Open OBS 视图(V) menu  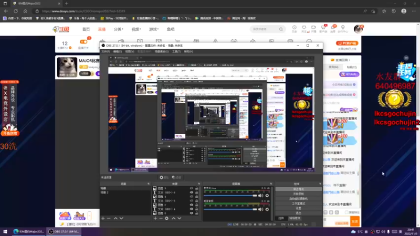point(130,51)
